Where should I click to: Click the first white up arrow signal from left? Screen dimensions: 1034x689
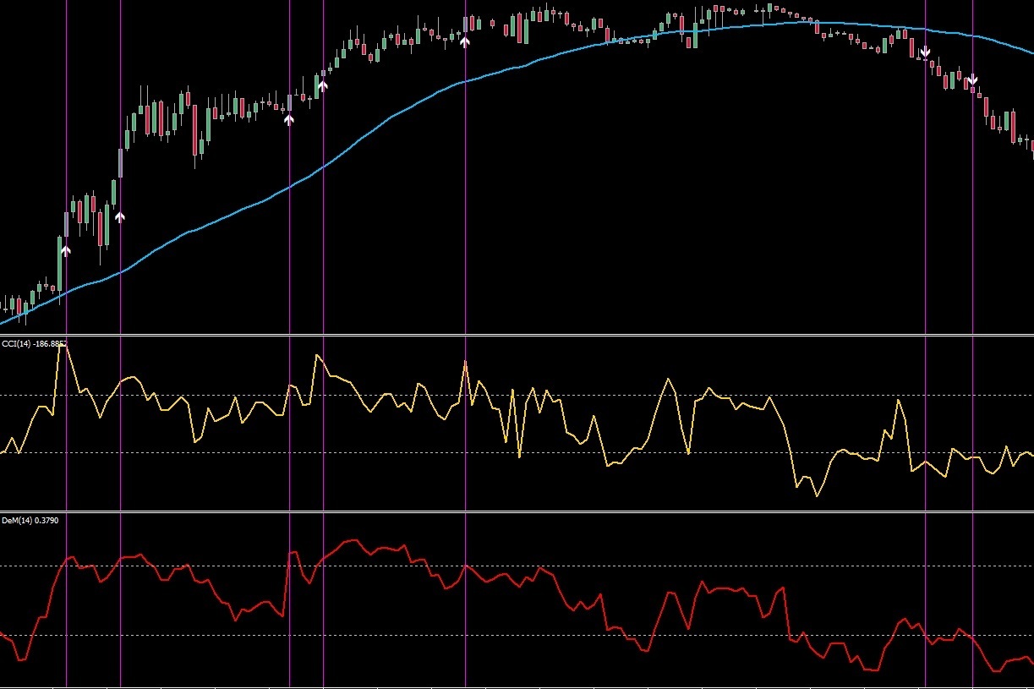point(66,249)
